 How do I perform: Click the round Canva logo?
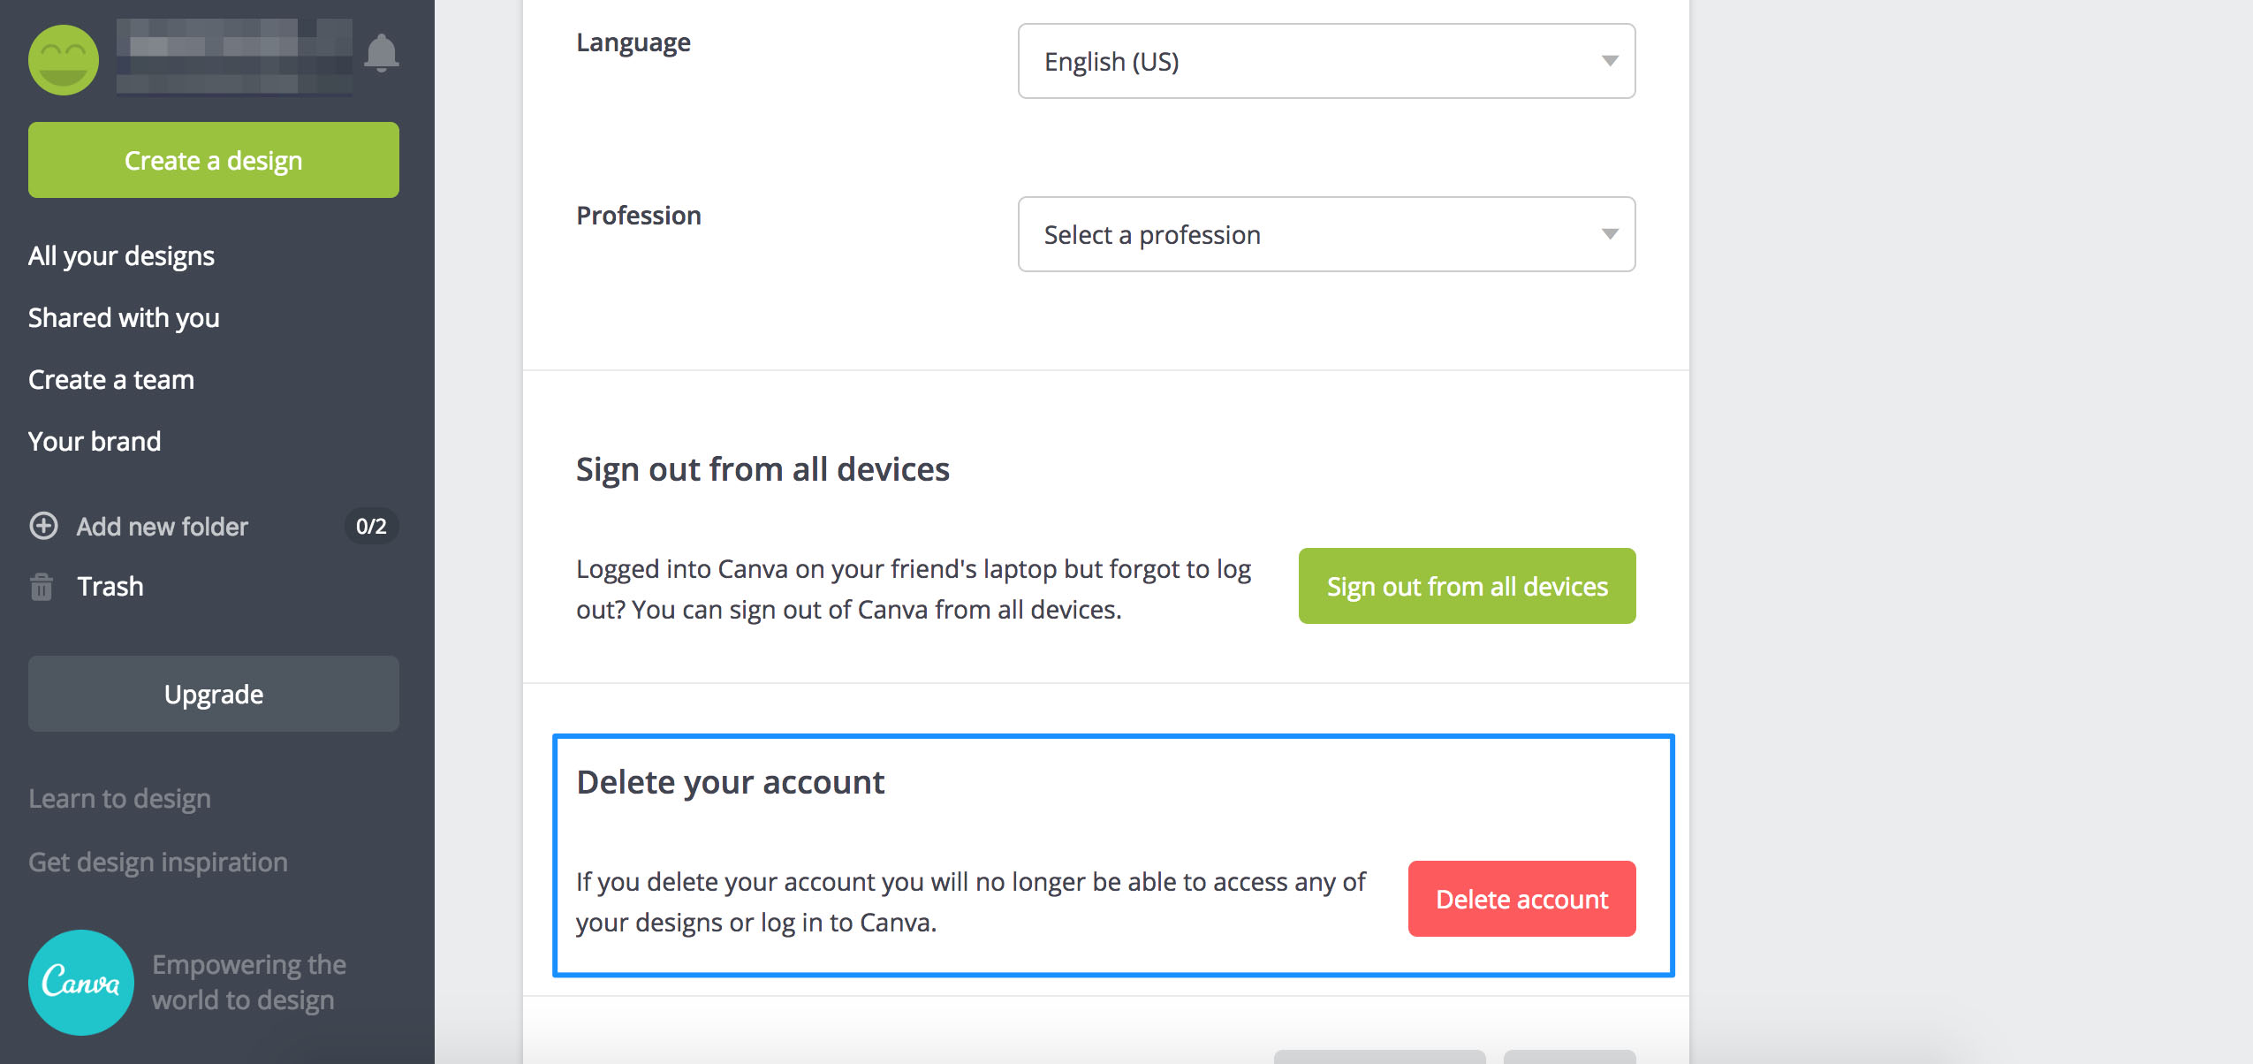coord(81,982)
